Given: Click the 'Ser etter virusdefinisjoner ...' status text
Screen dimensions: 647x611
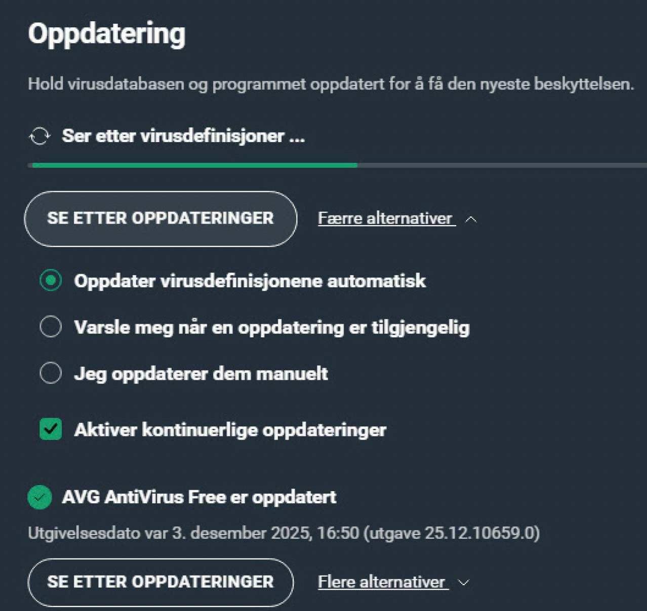Looking at the screenshot, I should tap(183, 136).
